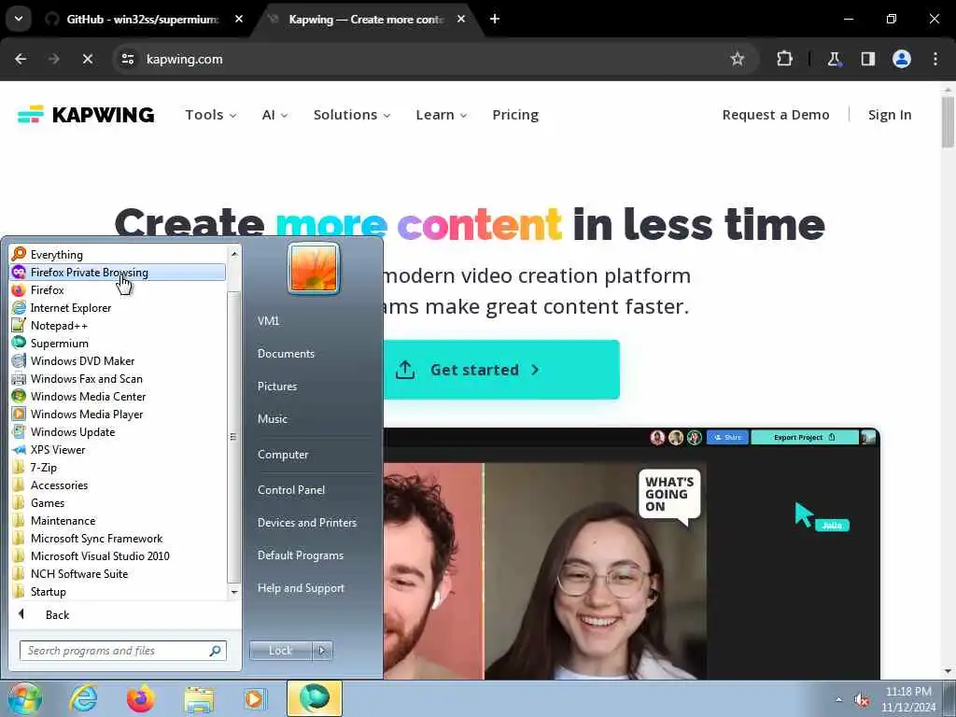Open the Extensions puzzle icon
Viewport: 956px width, 717px height.
click(x=784, y=59)
